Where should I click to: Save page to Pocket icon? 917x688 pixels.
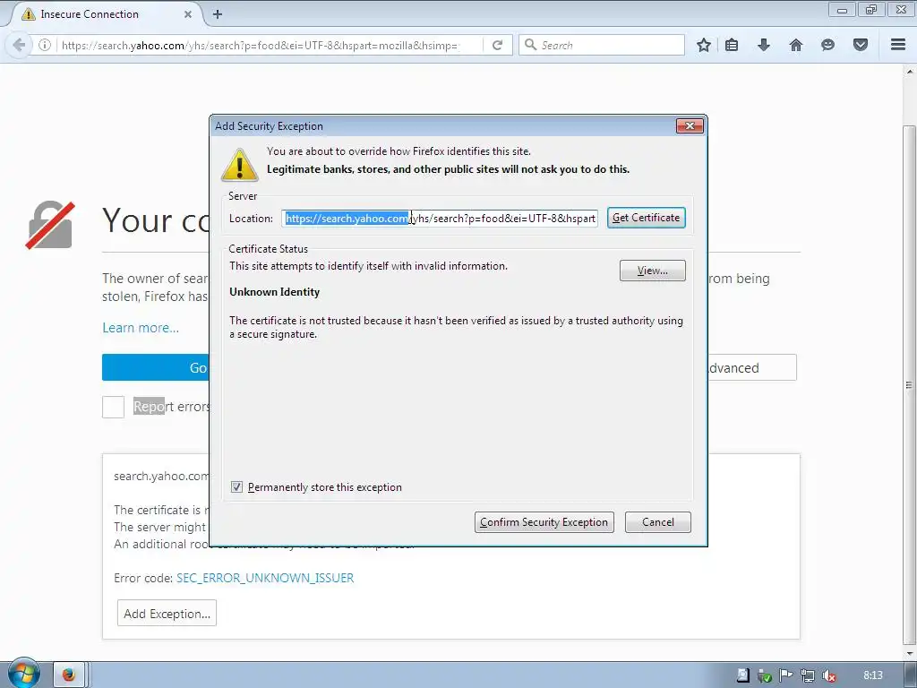[861, 45]
